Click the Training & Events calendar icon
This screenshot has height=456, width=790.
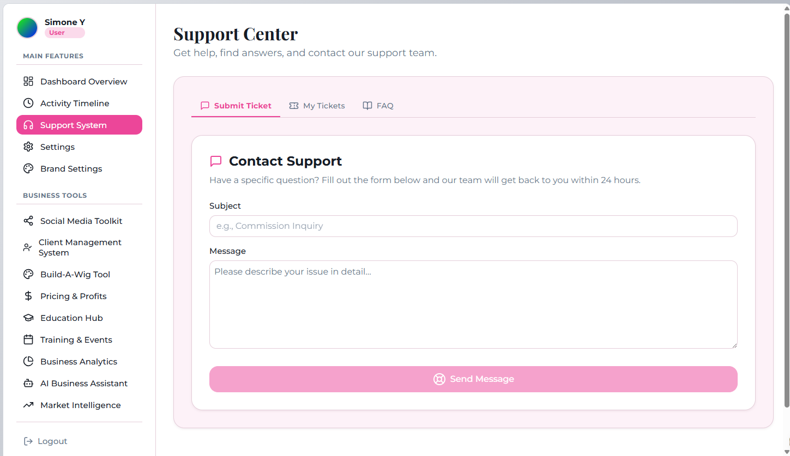28,340
